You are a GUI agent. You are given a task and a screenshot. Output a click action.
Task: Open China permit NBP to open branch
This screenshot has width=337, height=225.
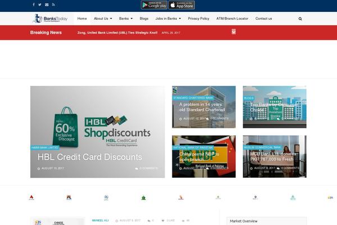click(199, 157)
